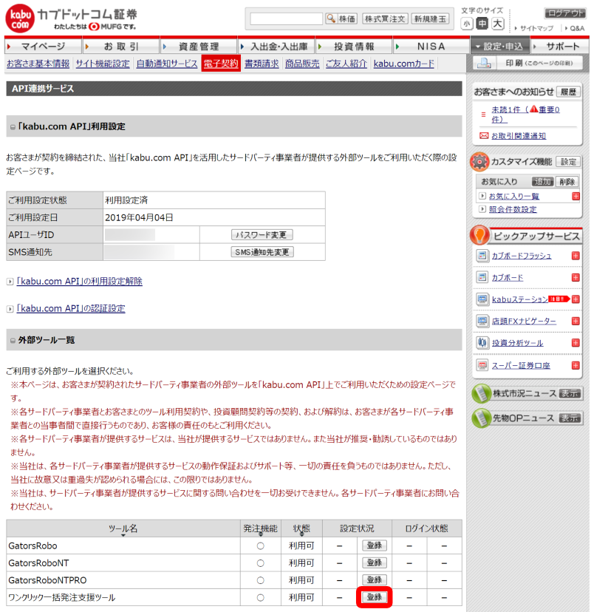Collapse the 外部ツール一覧 section
This screenshot has height=612, width=591.
coord(13,341)
